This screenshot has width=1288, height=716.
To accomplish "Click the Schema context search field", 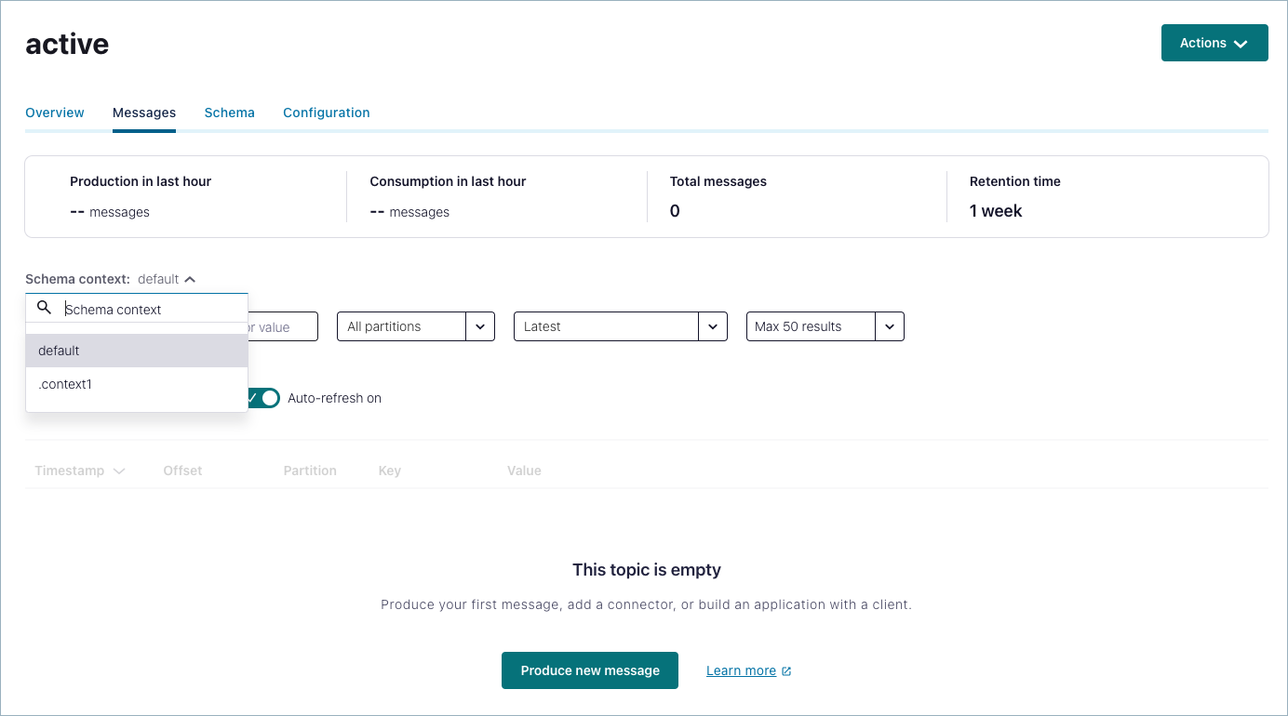I will tap(149, 310).
